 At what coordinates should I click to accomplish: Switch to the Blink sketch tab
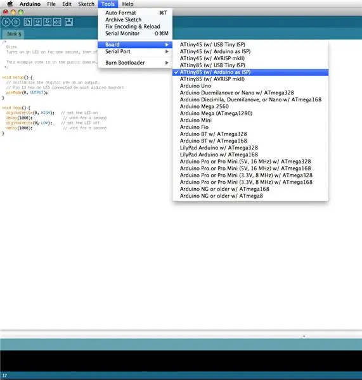(14, 34)
